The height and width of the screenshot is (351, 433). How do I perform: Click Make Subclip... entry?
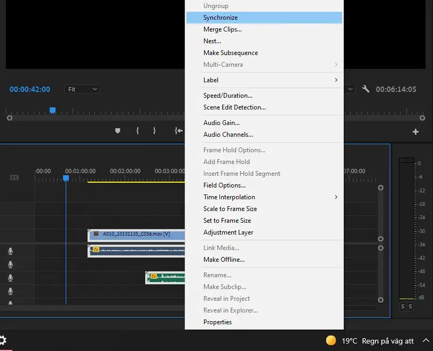tap(264, 287)
